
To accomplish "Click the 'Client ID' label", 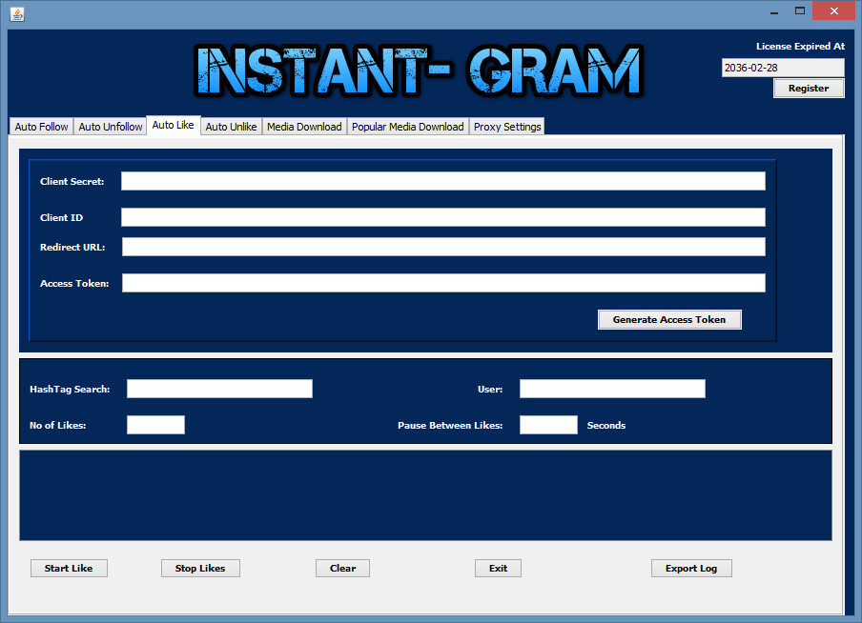I will point(62,217).
